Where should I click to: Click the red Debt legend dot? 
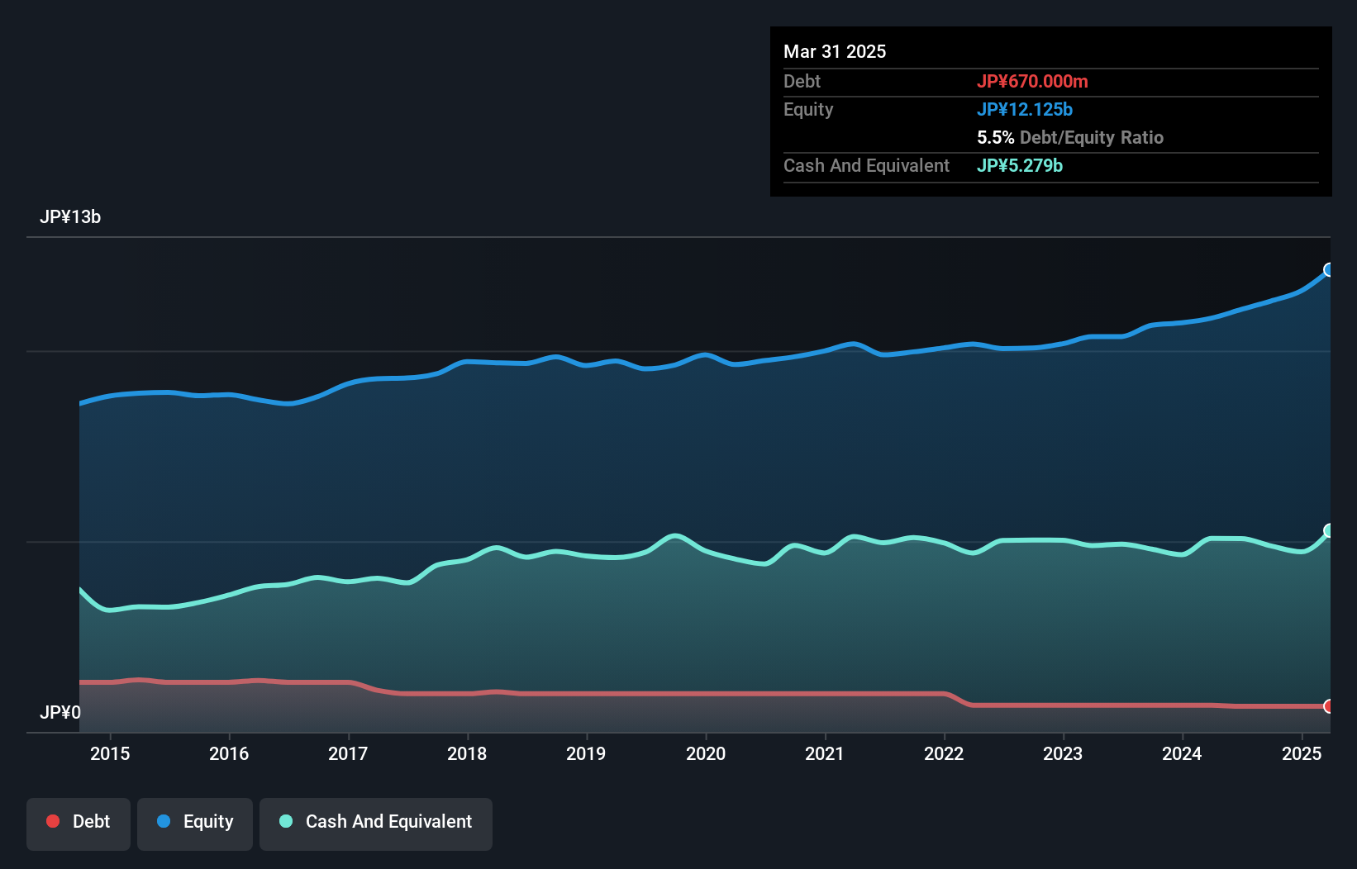(x=52, y=822)
